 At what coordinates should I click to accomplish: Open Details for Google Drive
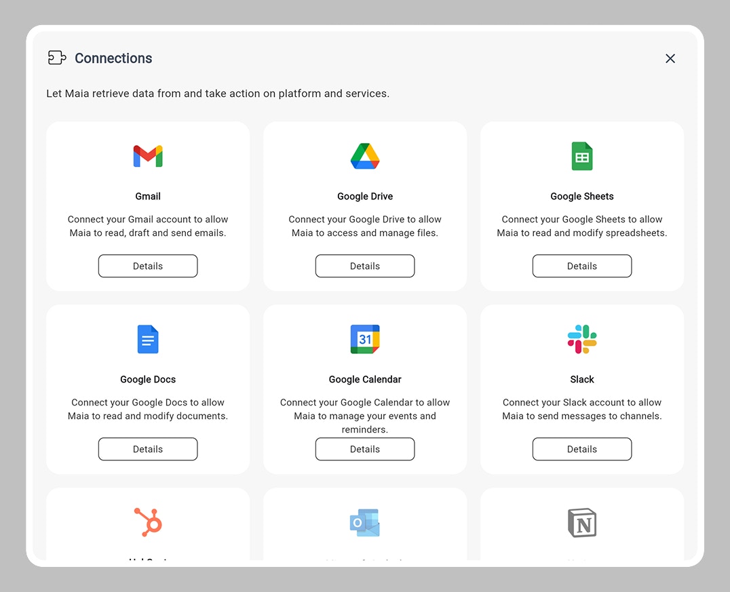(365, 266)
